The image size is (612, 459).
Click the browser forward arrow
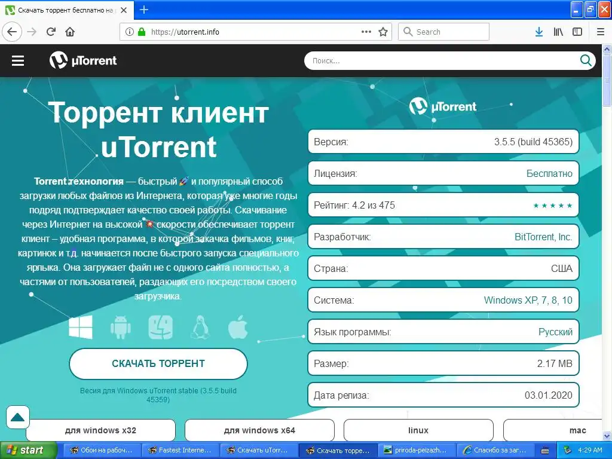[32, 32]
